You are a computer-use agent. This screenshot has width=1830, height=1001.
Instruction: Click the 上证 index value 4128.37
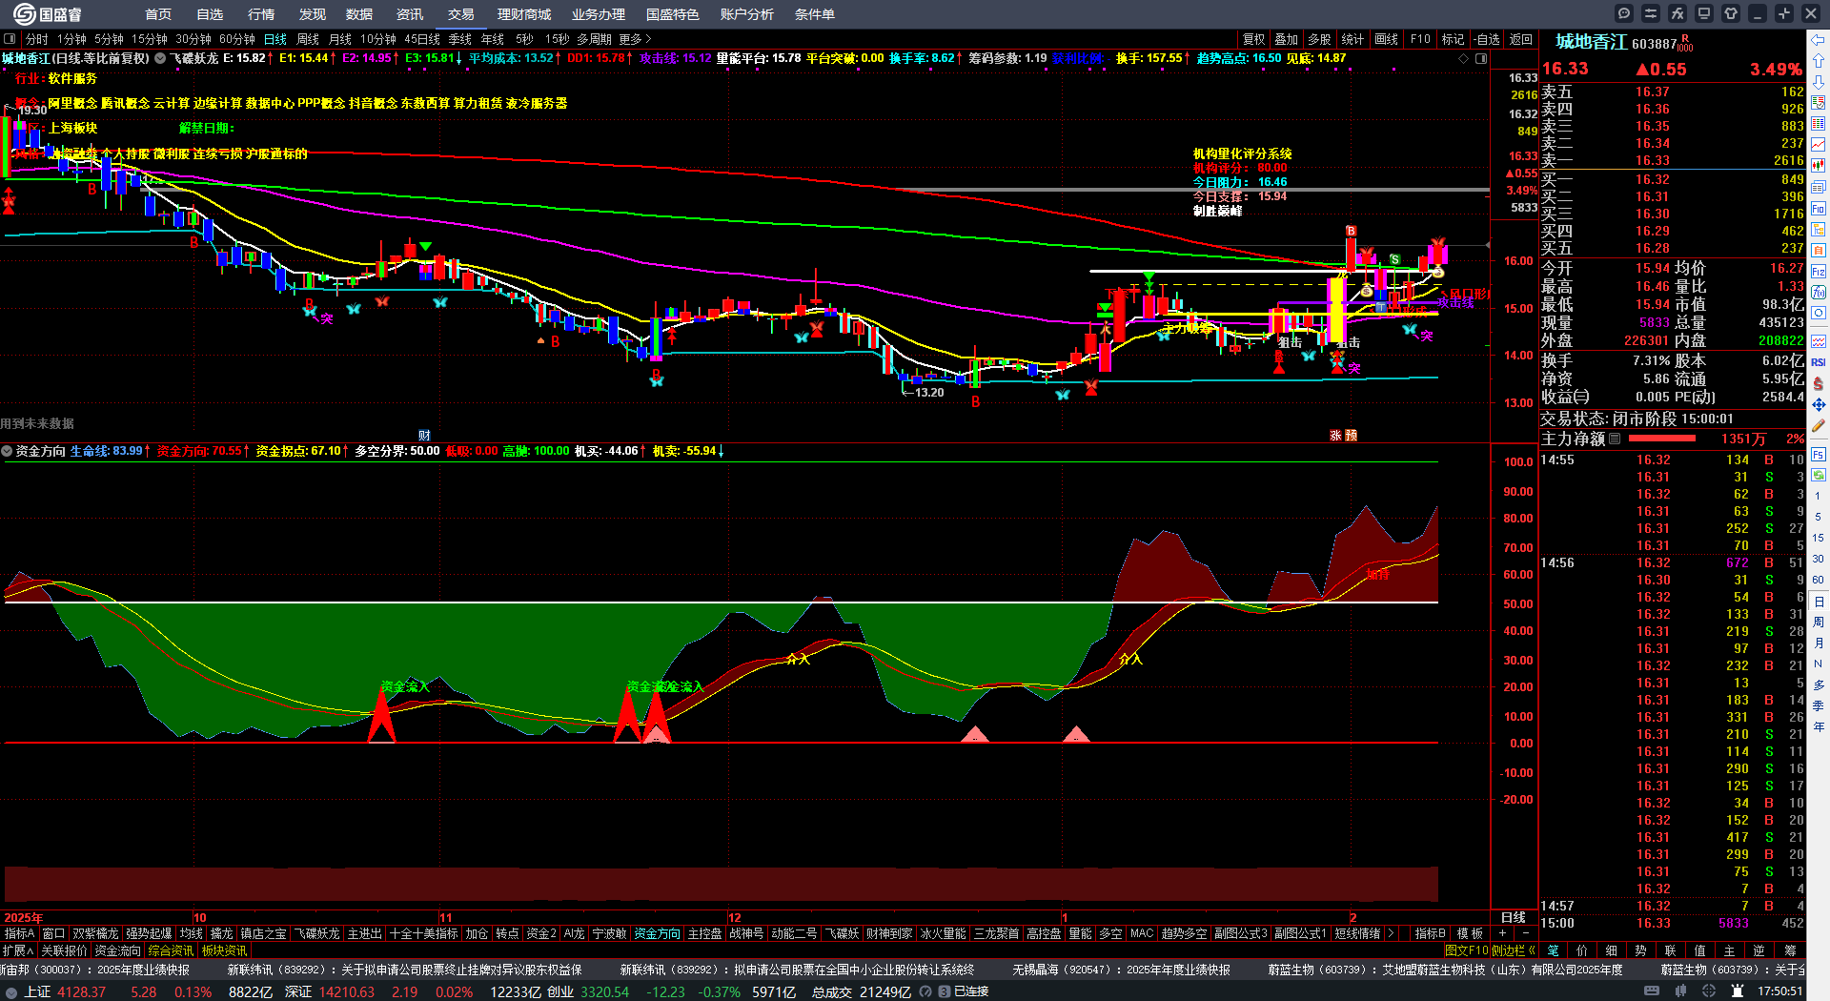(x=82, y=991)
